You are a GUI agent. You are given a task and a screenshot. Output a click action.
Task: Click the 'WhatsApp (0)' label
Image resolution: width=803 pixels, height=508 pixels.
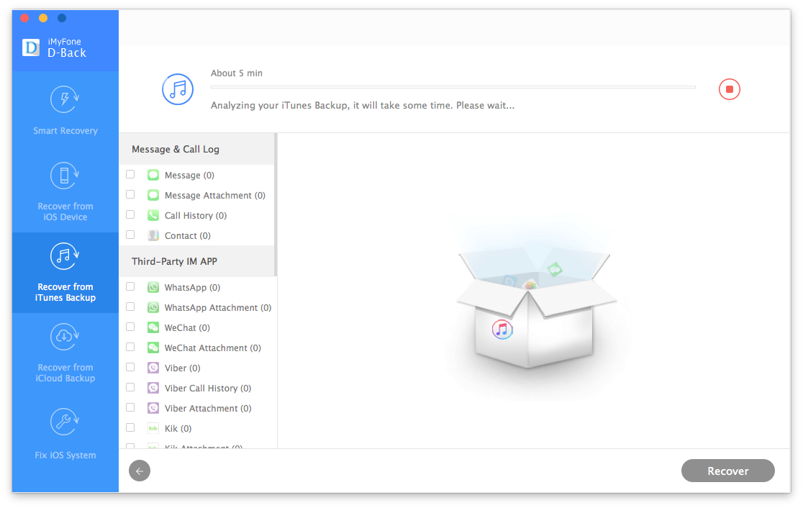coord(193,287)
